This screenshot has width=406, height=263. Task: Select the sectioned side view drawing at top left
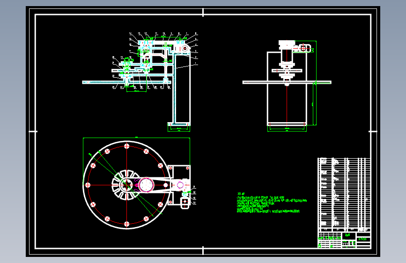(140, 81)
